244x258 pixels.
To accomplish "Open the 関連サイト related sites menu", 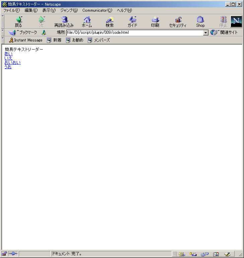I will click(224, 32).
